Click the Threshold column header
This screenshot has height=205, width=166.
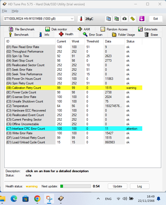(x=94, y=41)
